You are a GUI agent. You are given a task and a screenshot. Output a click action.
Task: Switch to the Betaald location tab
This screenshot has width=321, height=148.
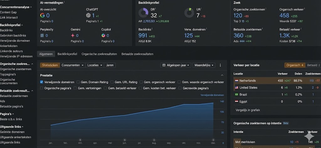click(313, 65)
